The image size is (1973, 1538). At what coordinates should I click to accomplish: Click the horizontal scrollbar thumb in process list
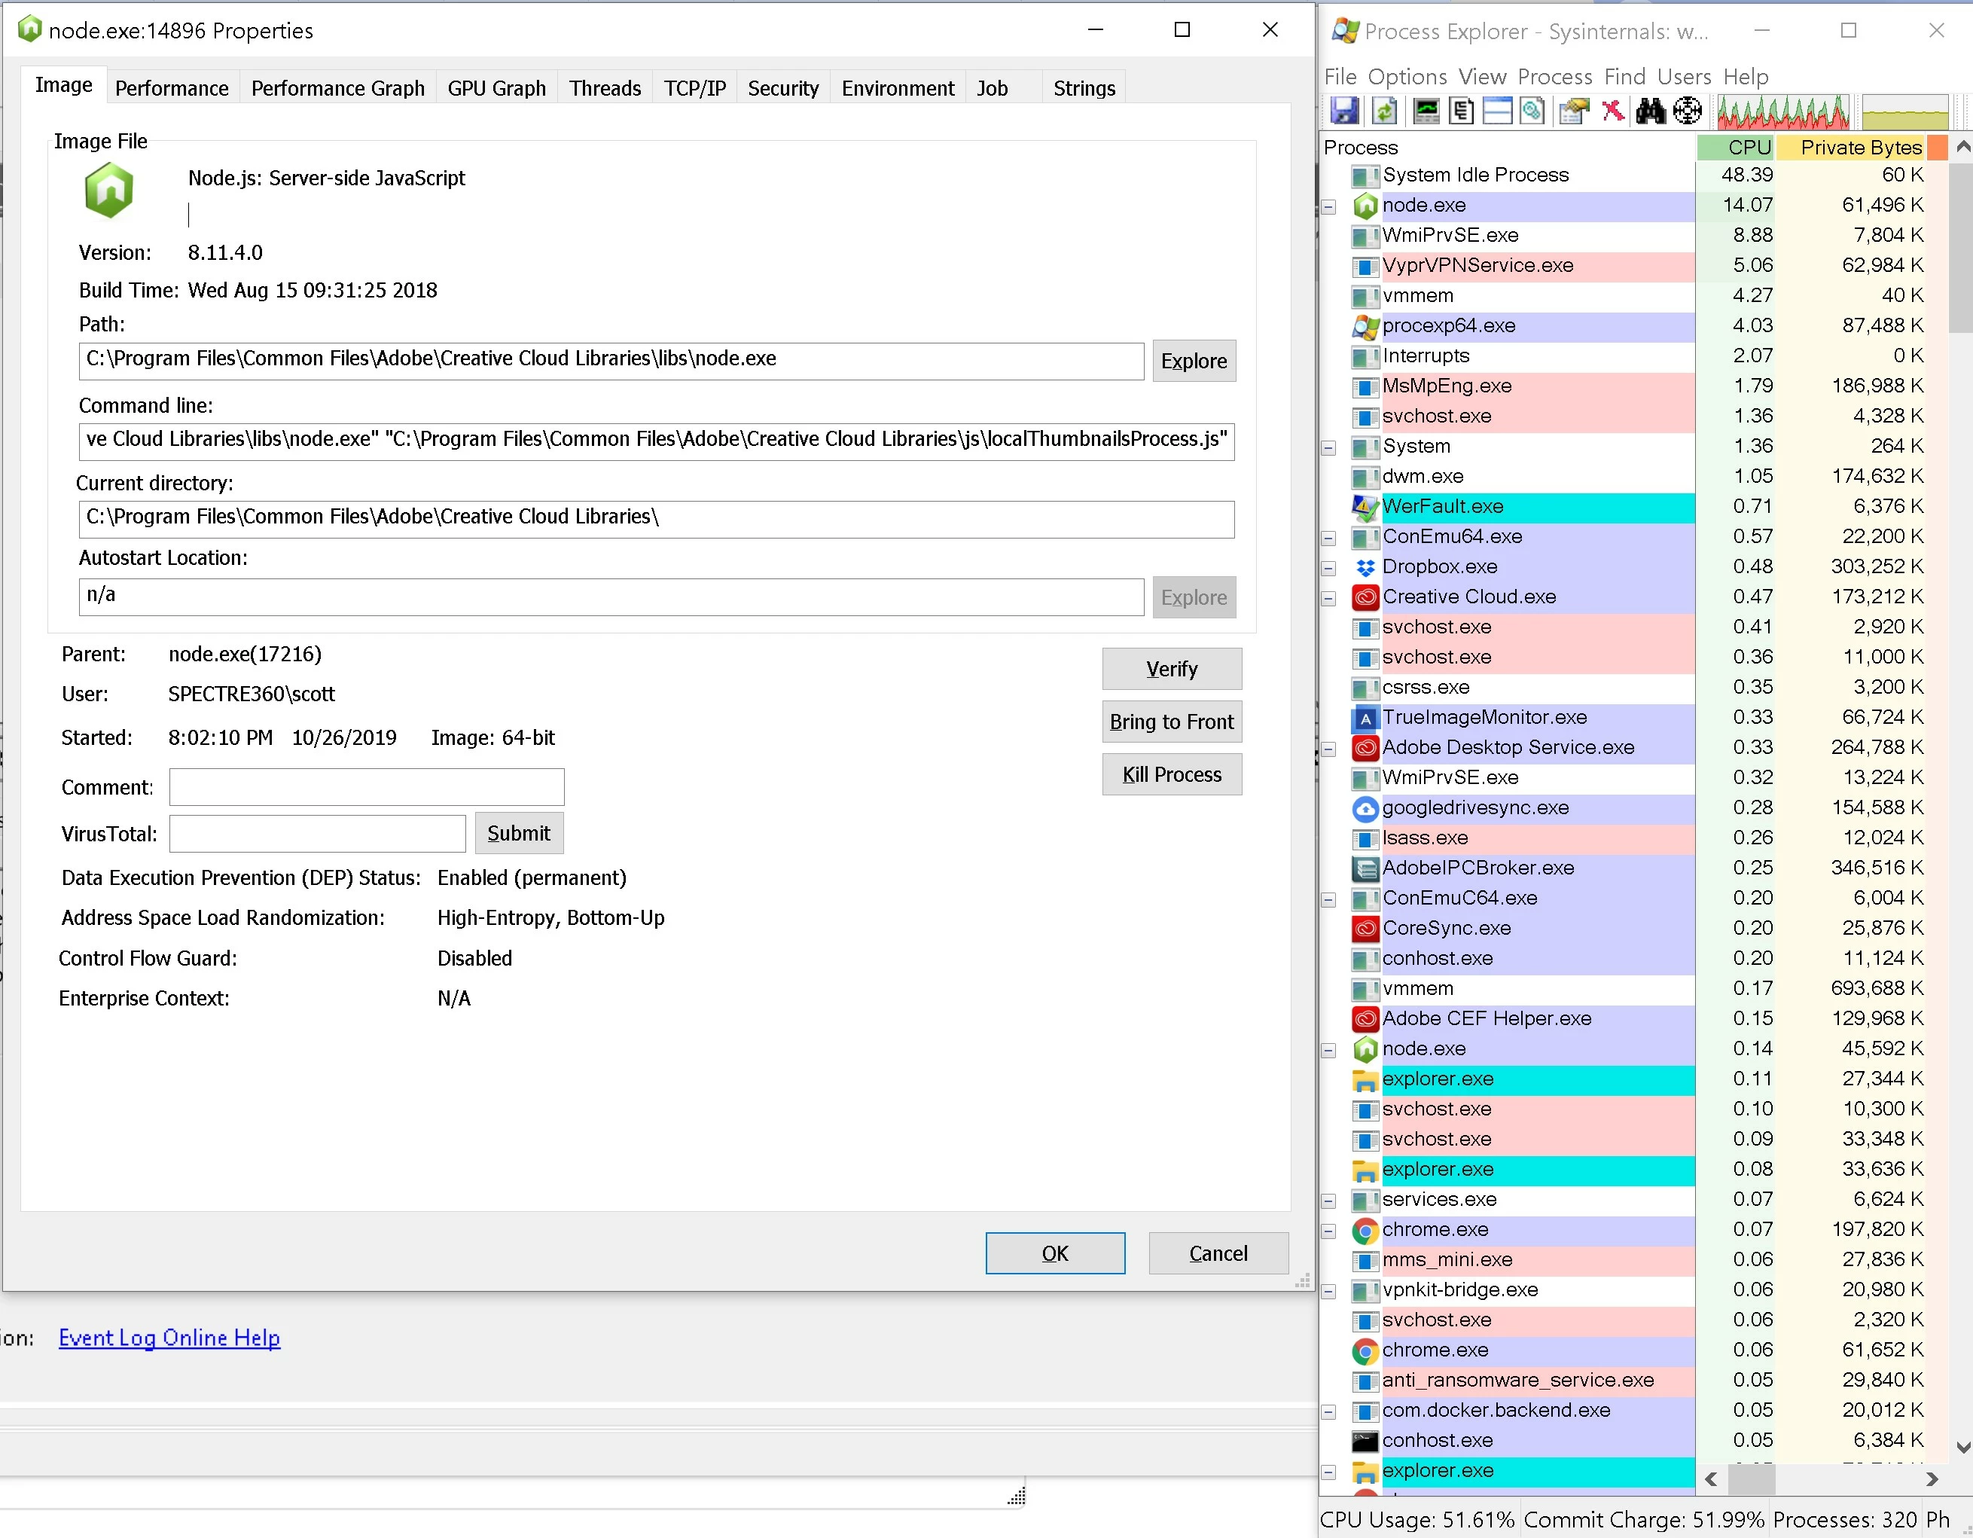tap(1751, 1479)
